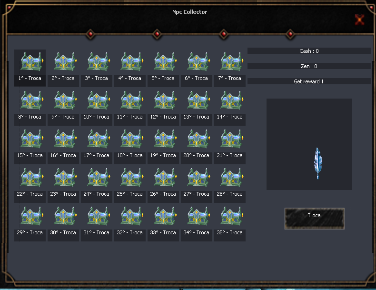Image resolution: width=376 pixels, height=290 pixels.
Task: Select the chest icon above 1° - Troca
Action: point(32,61)
